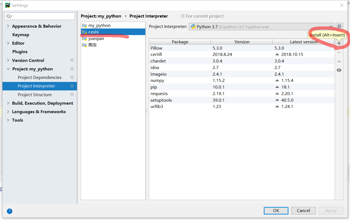Click the plus icon to install a package
This screenshot has width=350, height=220.
click(339, 43)
